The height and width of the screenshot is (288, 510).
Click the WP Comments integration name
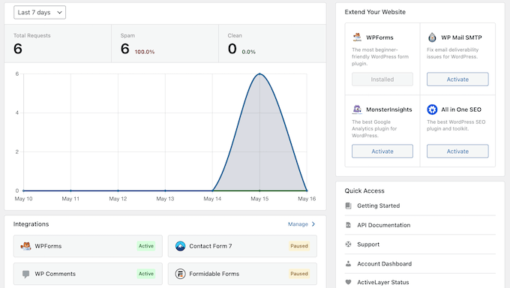click(55, 274)
